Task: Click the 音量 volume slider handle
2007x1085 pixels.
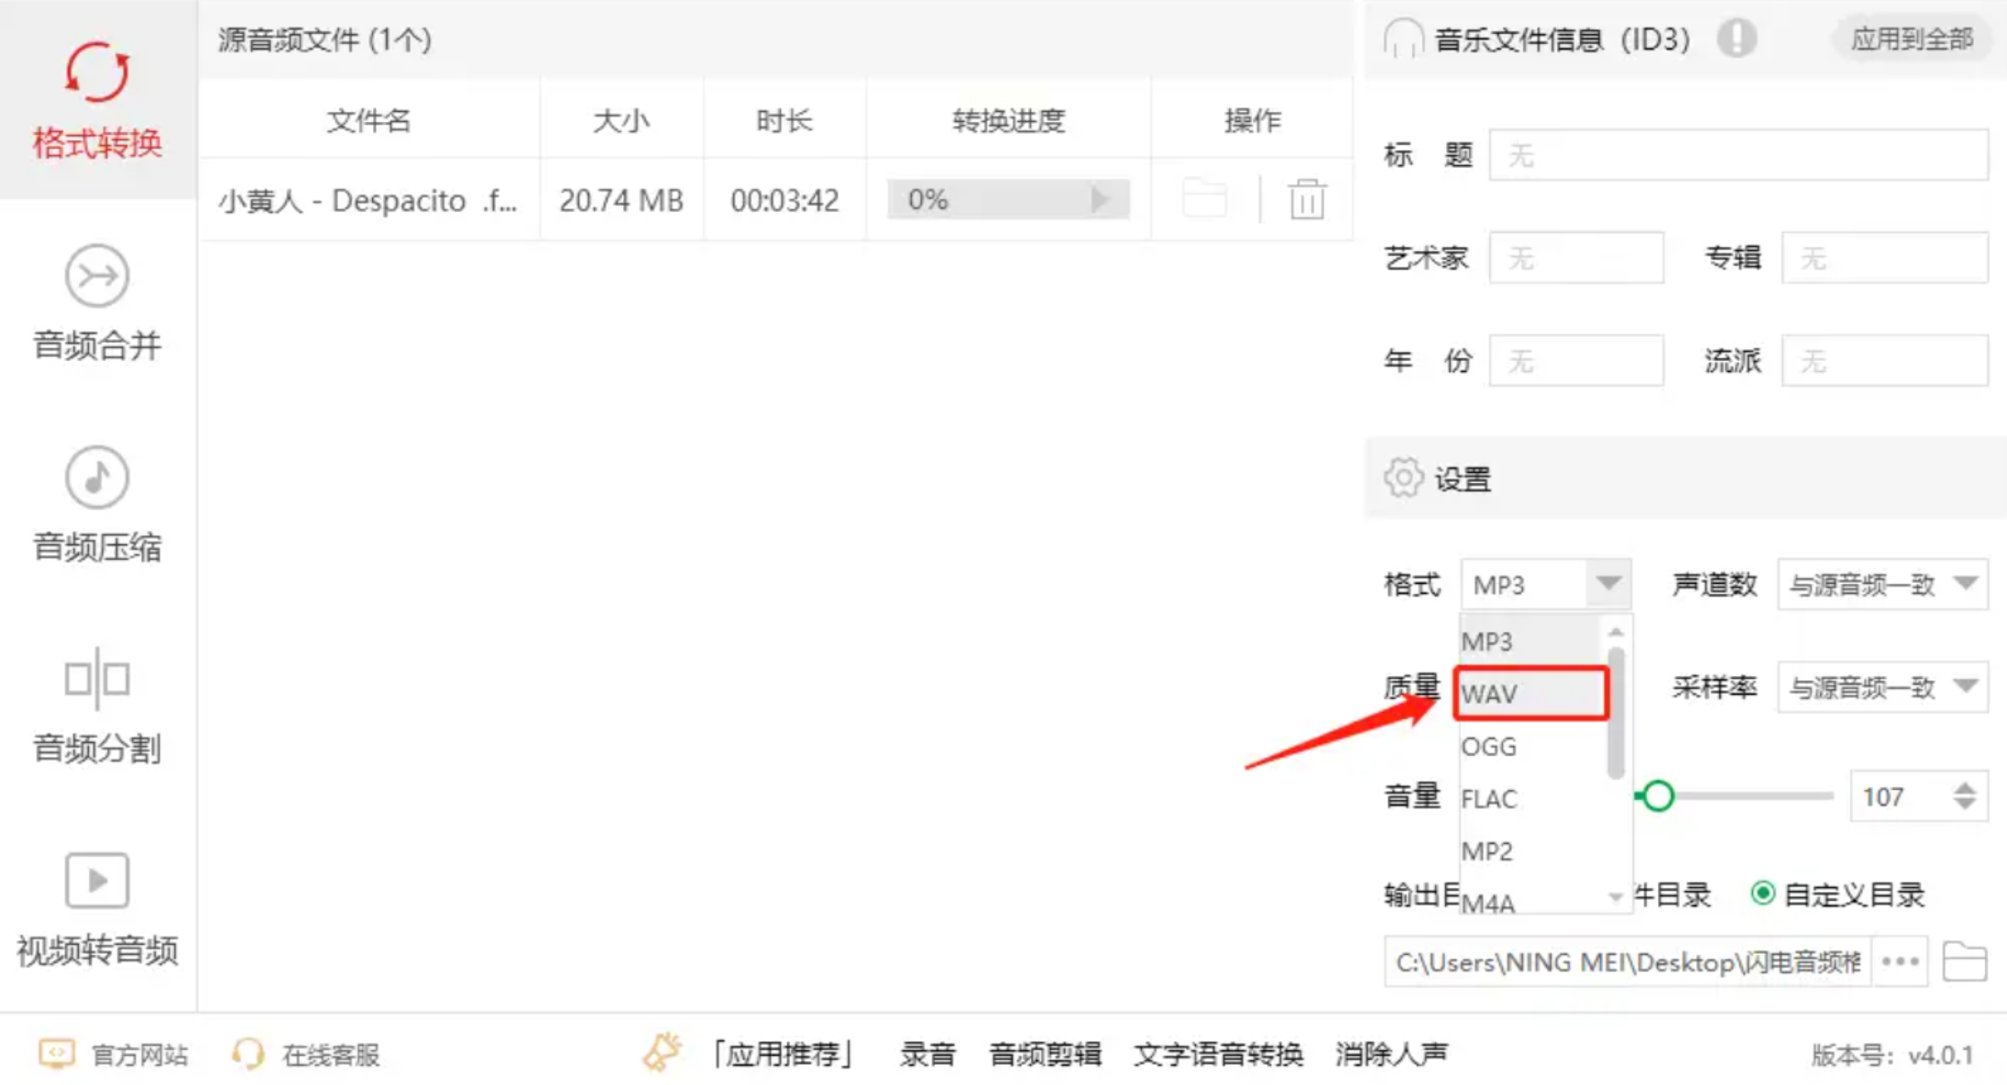Action: tap(1658, 795)
